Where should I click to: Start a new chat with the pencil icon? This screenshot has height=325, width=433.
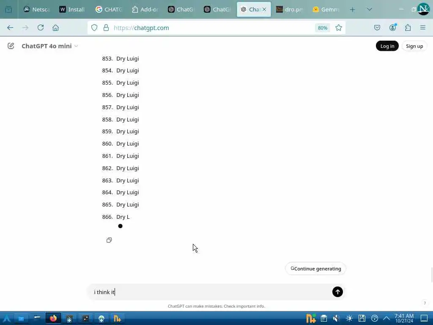coord(11,46)
